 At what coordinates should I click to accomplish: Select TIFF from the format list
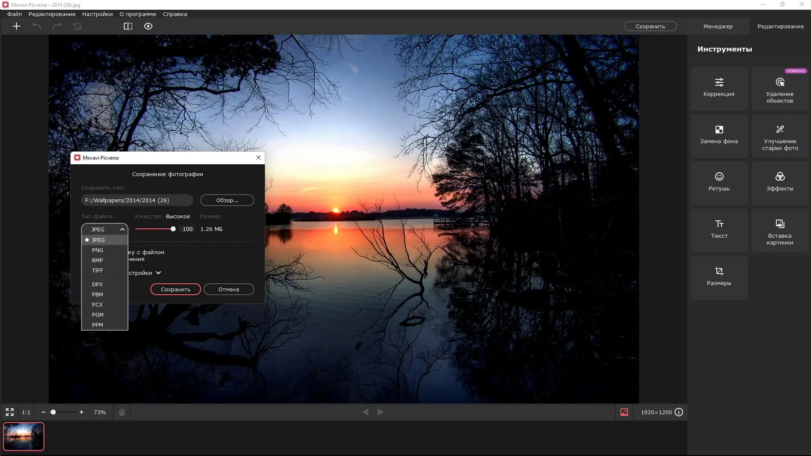point(97,270)
